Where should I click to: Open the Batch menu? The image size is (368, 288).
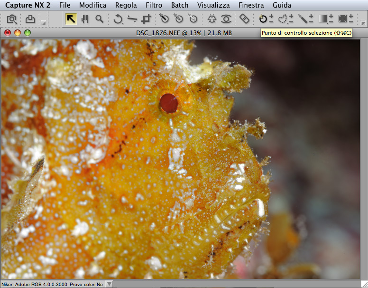180,5
